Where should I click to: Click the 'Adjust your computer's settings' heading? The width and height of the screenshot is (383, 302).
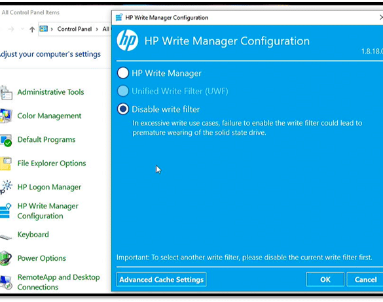(x=50, y=54)
